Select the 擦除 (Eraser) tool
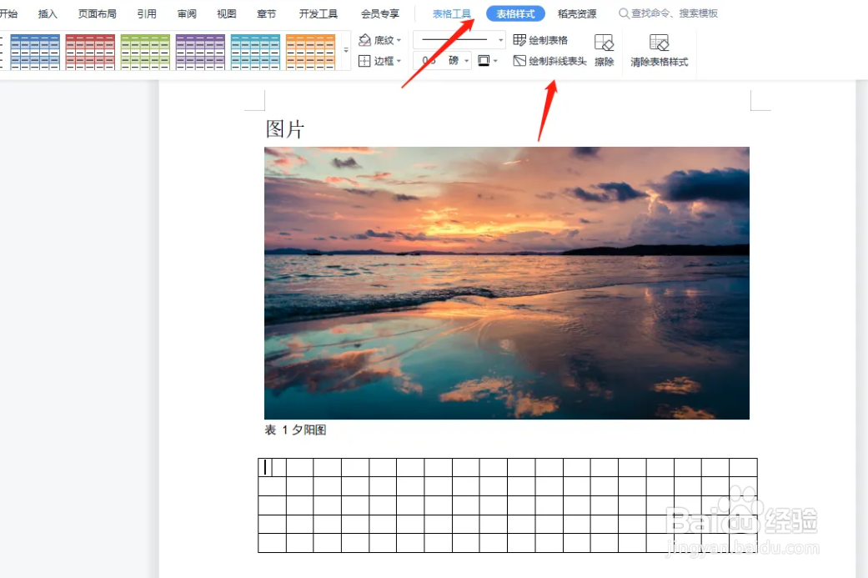The width and height of the screenshot is (868, 578). pyautogui.click(x=604, y=48)
